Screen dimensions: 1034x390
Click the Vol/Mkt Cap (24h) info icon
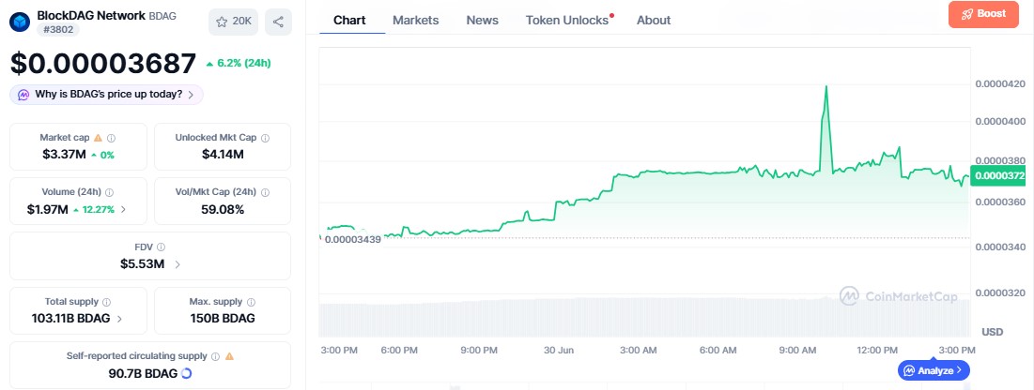click(265, 193)
